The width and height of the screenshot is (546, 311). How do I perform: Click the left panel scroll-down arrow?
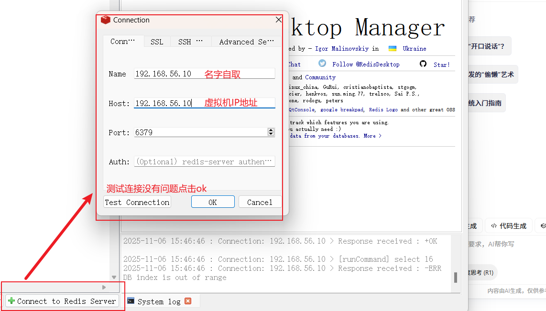tap(114, 277)
